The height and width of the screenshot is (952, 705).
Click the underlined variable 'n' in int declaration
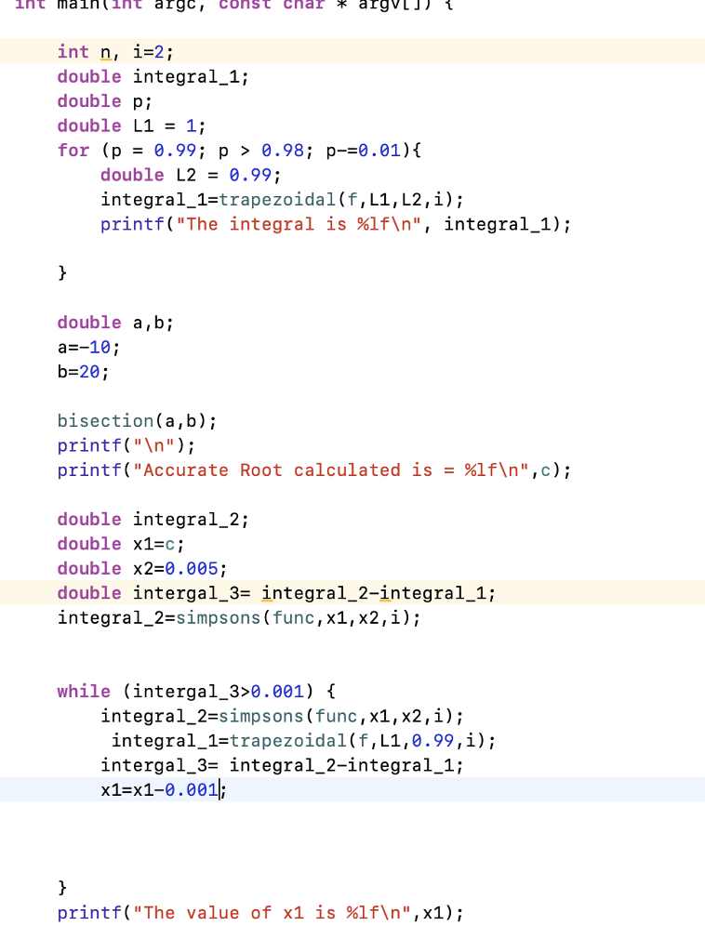pyautogui.click(x=105, y=53)
